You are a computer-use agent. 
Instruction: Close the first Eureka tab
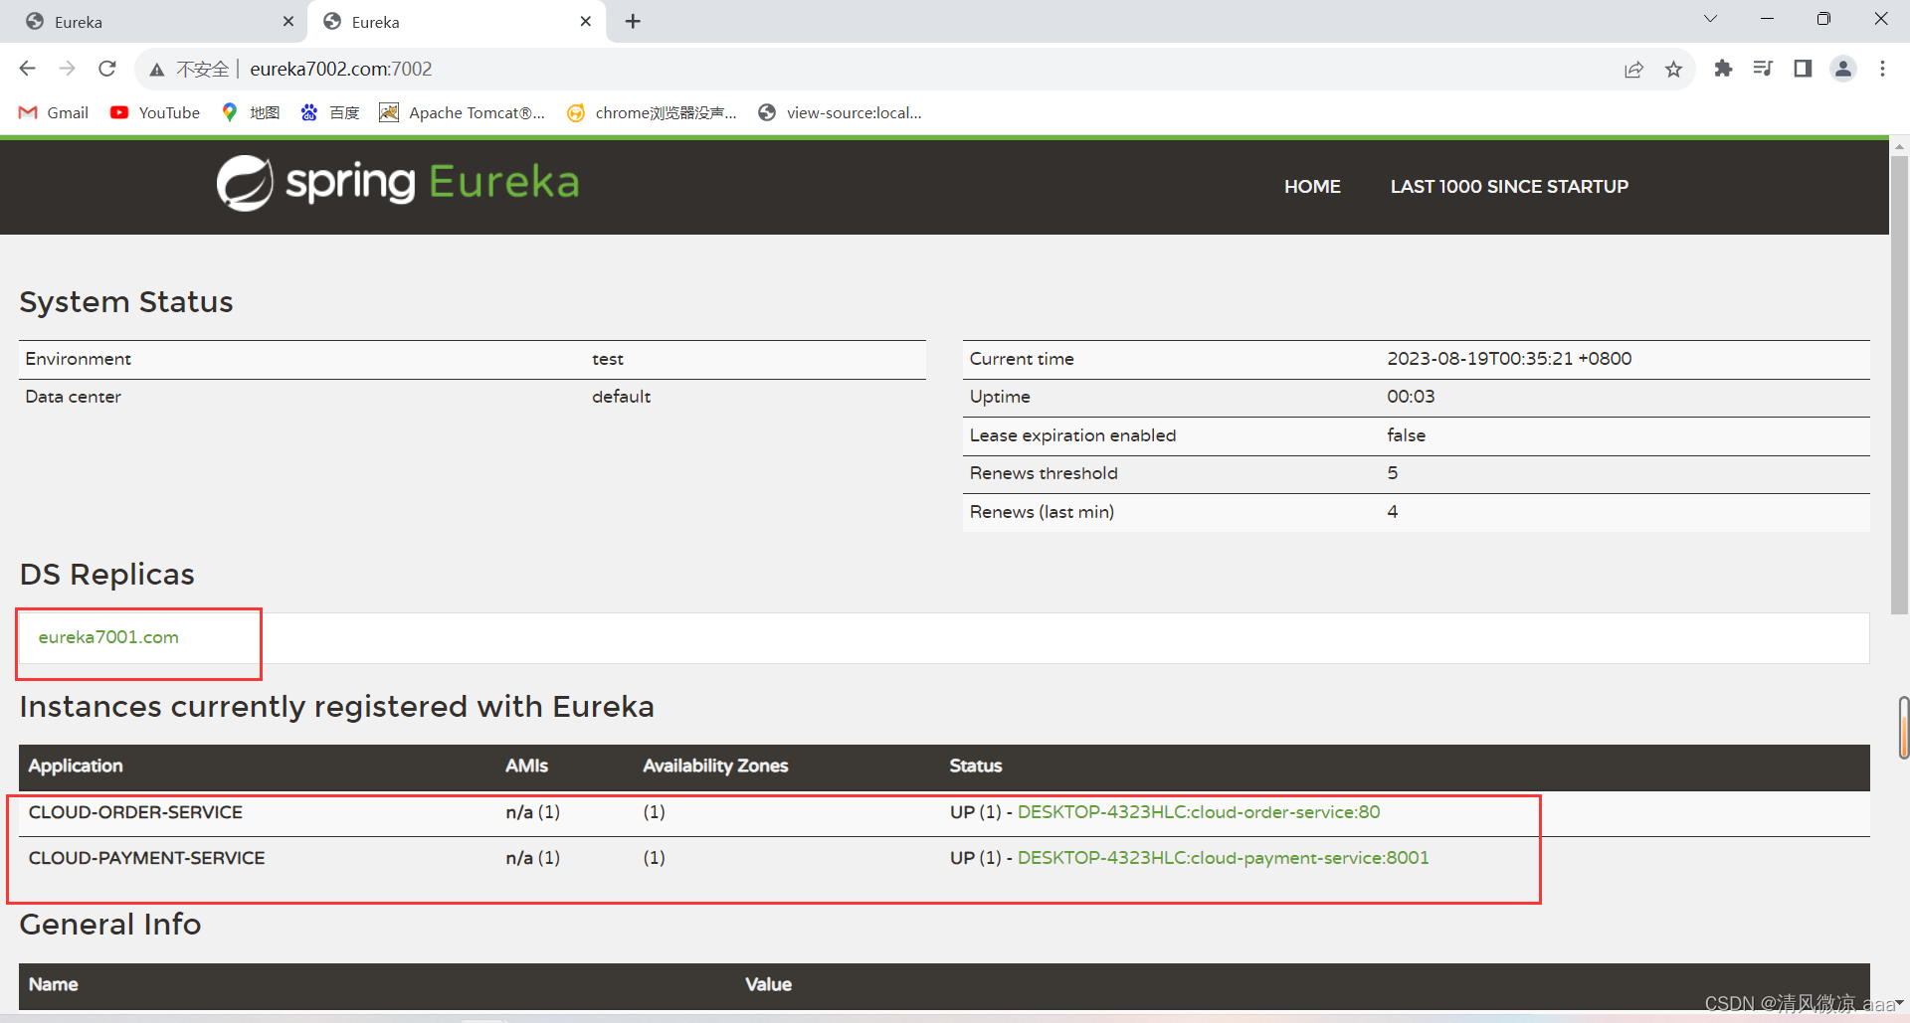(288, 21)
